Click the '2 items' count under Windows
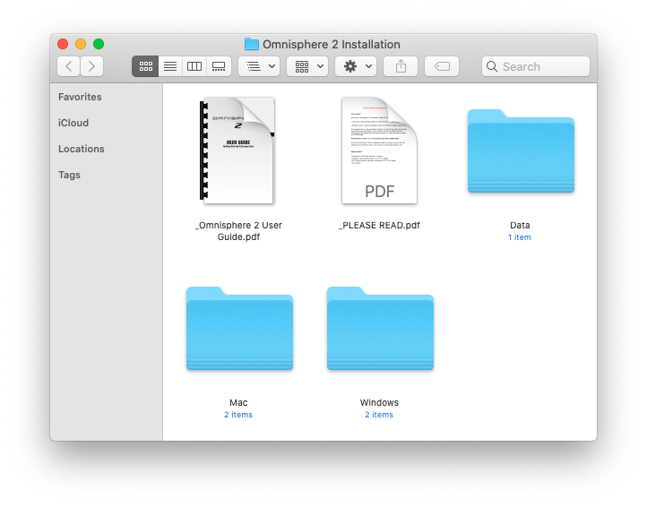This screenshot has height=507, width=647. point(379,415)
